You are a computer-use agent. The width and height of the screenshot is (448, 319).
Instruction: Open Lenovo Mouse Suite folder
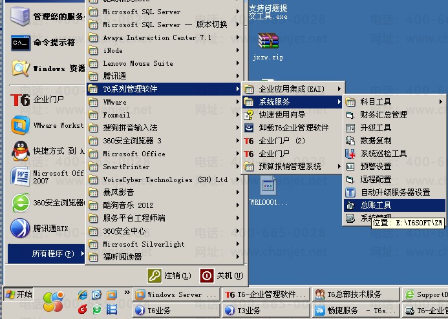pyautogui.click(x=164, y=63)
